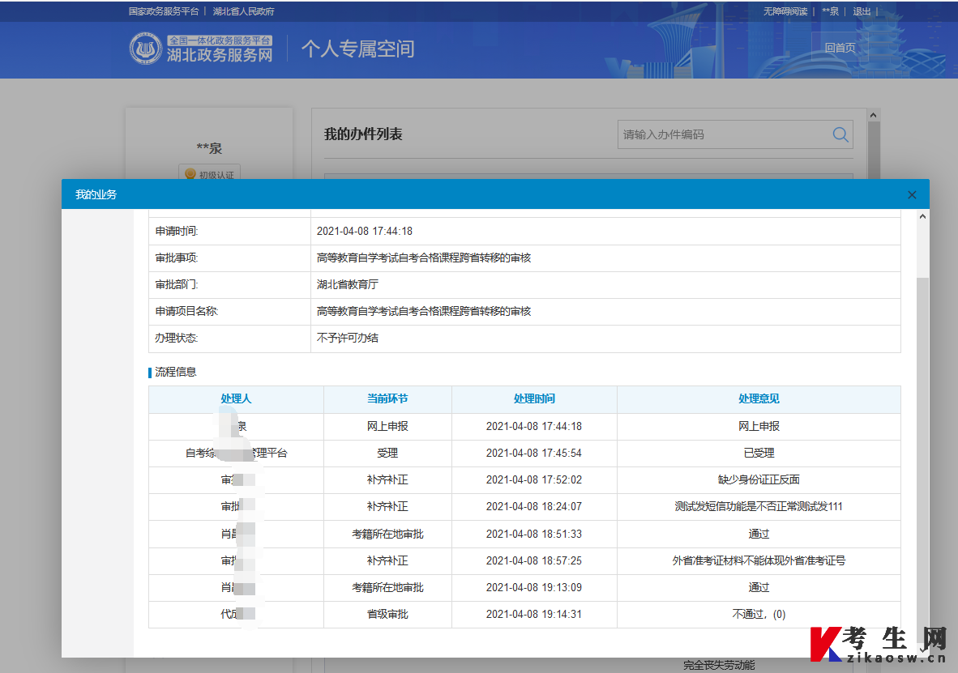Click the 受理 stage cell

tap(387, 454)
